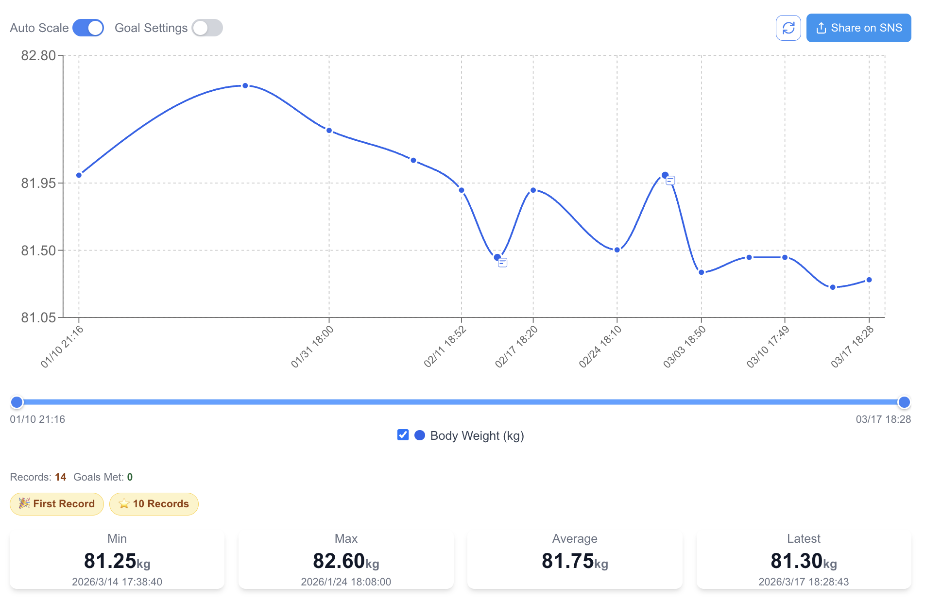Click the Max weight stat card
This screenshot has width=925, height=600.
(x=346, y=560)
